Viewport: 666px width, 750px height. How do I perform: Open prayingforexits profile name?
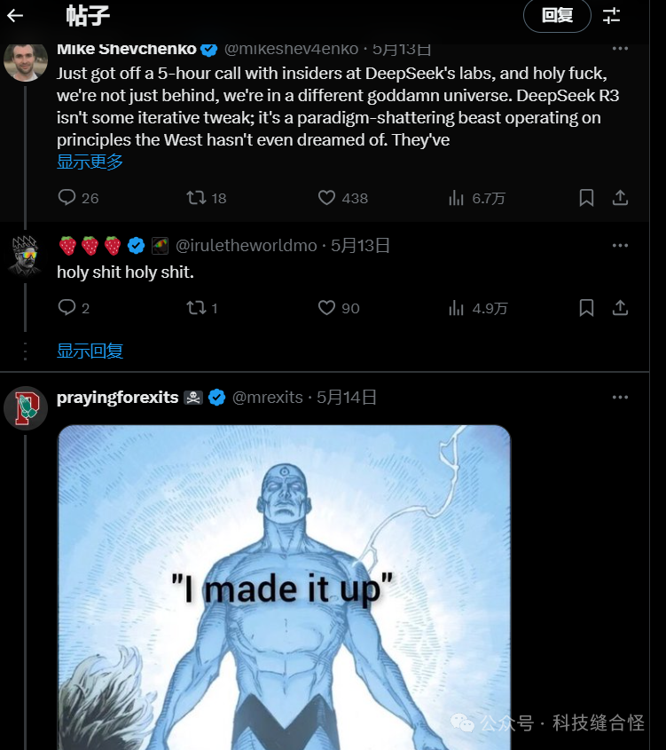(x=117, y=397)
